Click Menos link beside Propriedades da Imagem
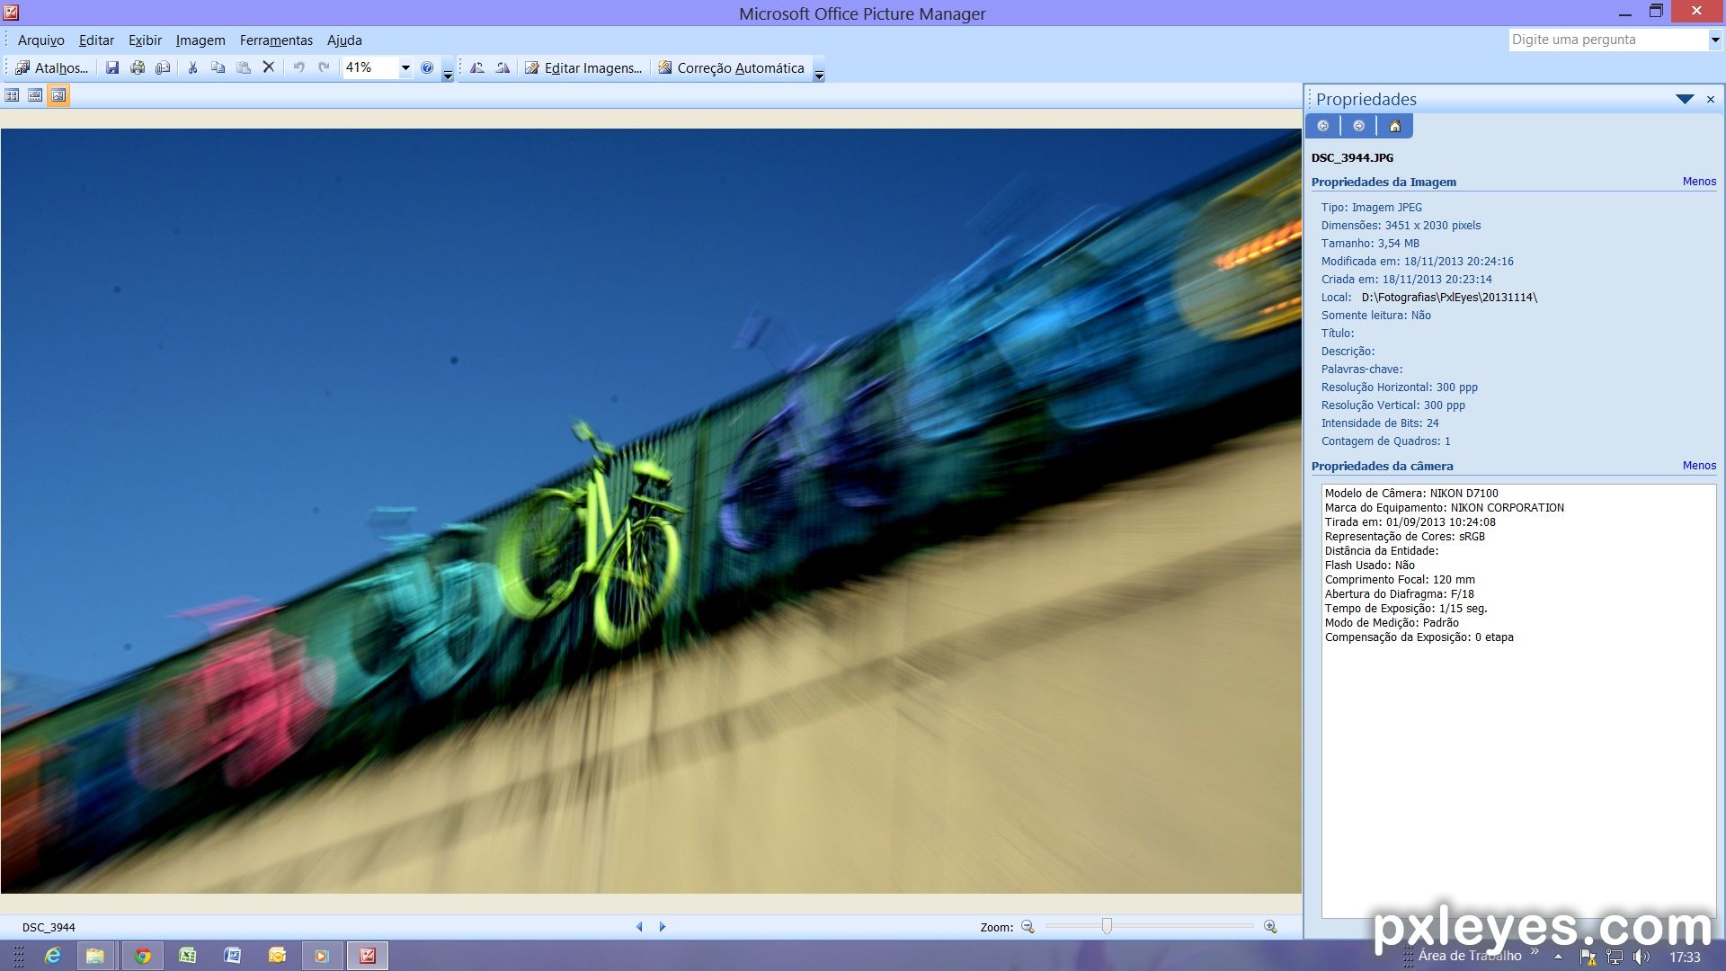 (1699, 182)
